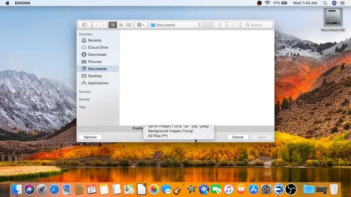Open Calendar from the Dock
This screenshot has height=197, width=351.
pyautogui.click(x=92, y=189)
